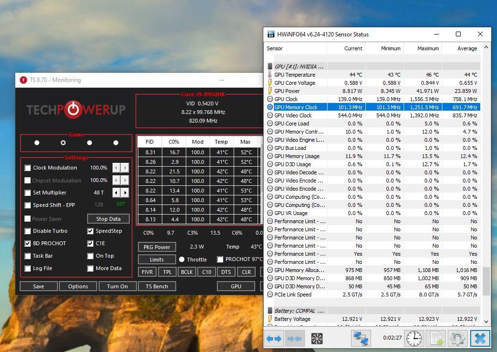Image resolution: width=497 pixels, height=352 pixels.
Task: Click the GPU Temperature thermometer icon
Action: pyautogui.click(x=270, y=75)
